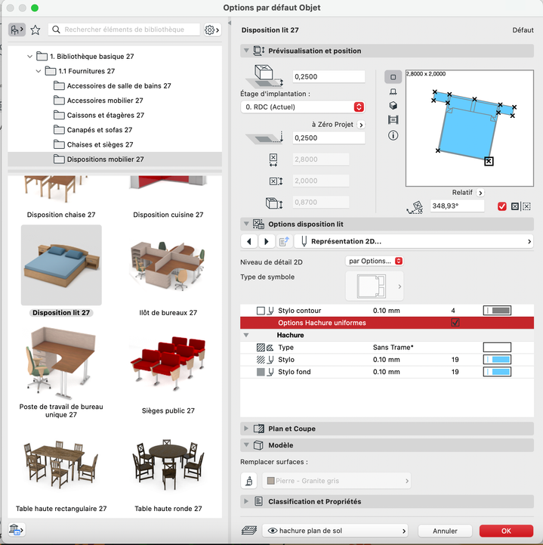Viewport: 543px width, 545px height.
Task: Open hachure plan de sol layer dropdown
Action: coord(335,531)
